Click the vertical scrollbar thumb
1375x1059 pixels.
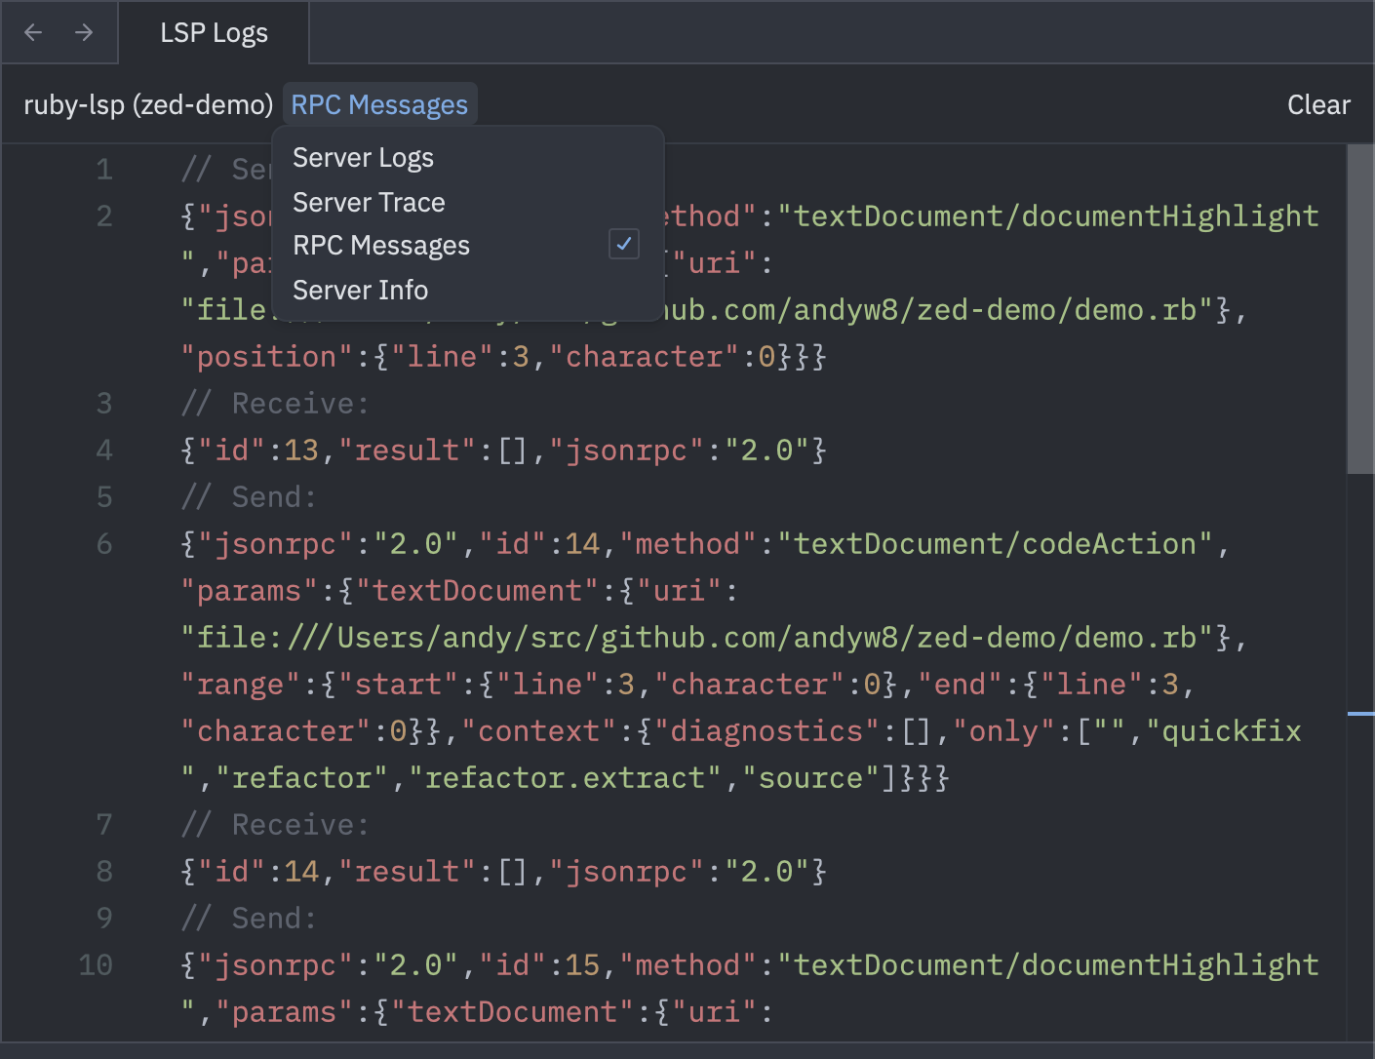[x=1359, y=310]
